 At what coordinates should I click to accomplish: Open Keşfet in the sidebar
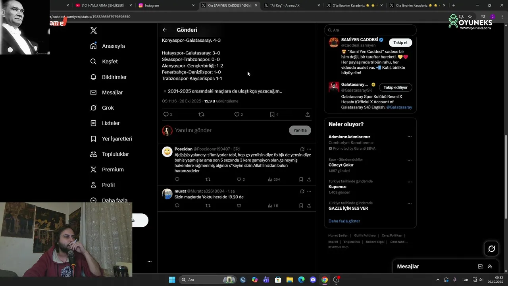[104, 62]
